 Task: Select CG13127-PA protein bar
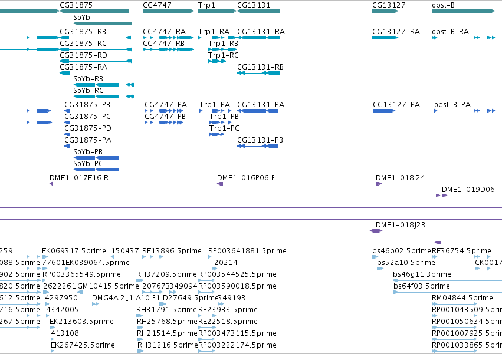pos(384,111)
